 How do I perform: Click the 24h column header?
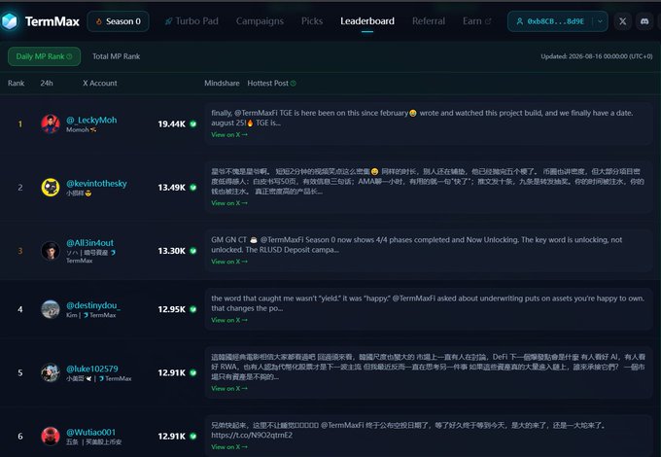pyautogui.click(x=47, y=84)
